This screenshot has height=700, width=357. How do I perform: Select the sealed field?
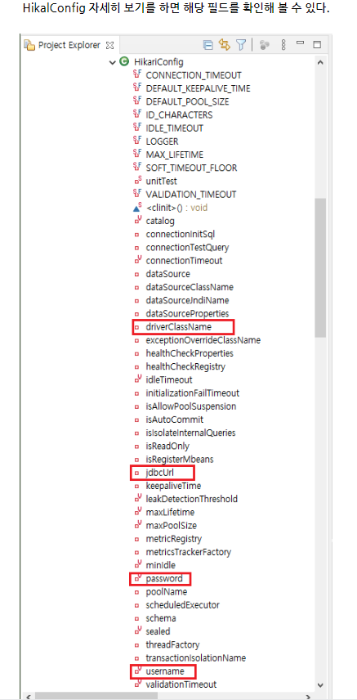point(158,631)
